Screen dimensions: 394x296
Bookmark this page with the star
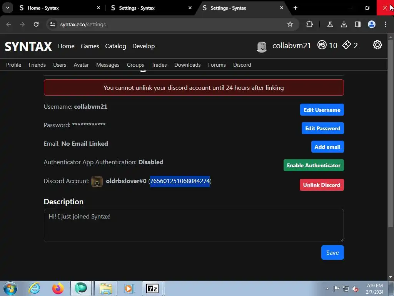(290, 24)
